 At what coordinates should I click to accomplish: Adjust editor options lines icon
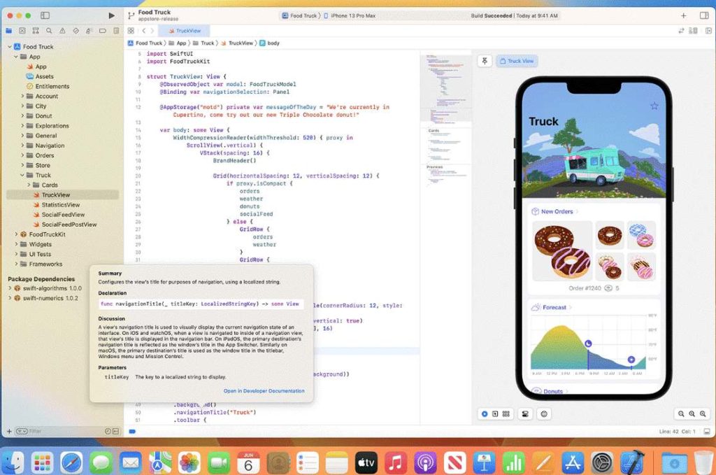coord(693,31)
